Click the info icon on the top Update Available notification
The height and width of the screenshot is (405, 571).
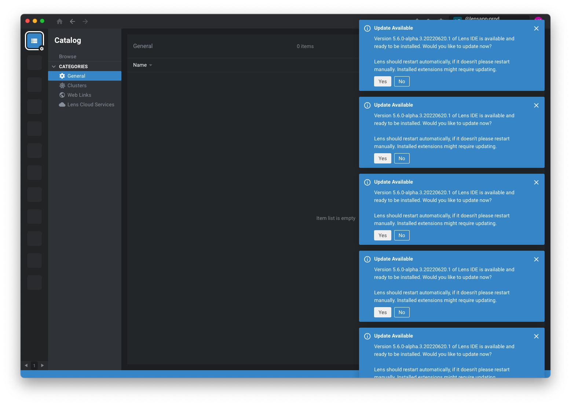[x=367, y=28]
